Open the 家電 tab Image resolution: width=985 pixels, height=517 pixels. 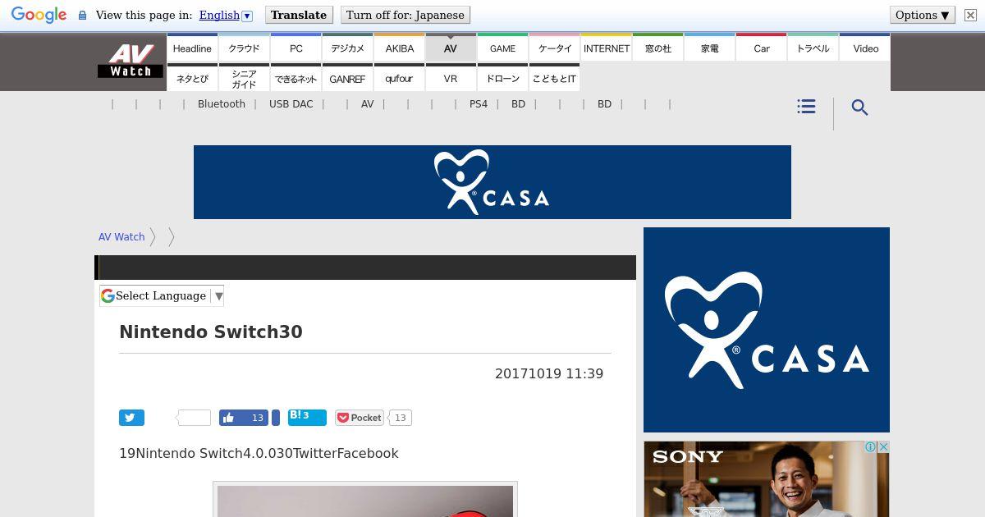coord(710,48)
